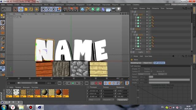Viewport: 196px width, 110px height.
Task: Switch to the Modeling Axis tab
Action: tap(136, 63)
